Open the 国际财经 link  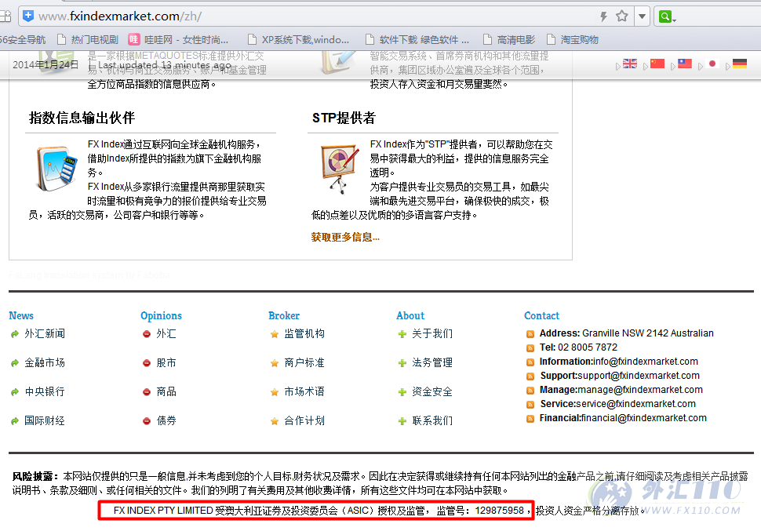point(45,421)
